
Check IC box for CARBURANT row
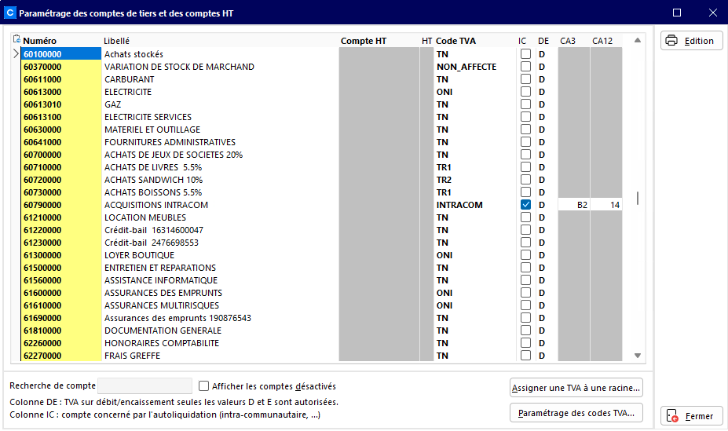pos(525,79)
